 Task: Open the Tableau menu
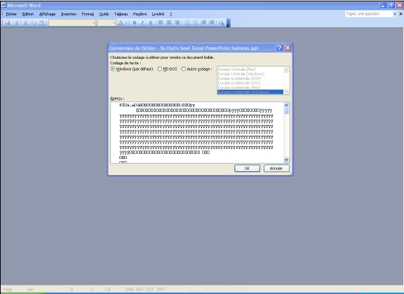pos(121,14)
